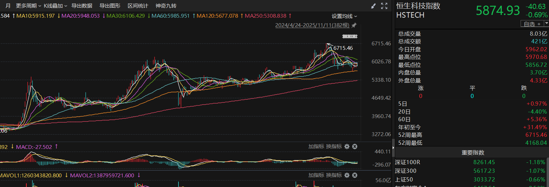Collapse the right side quote panel
The width and height of the screenshot is (549, 187).
coord(393,148)
